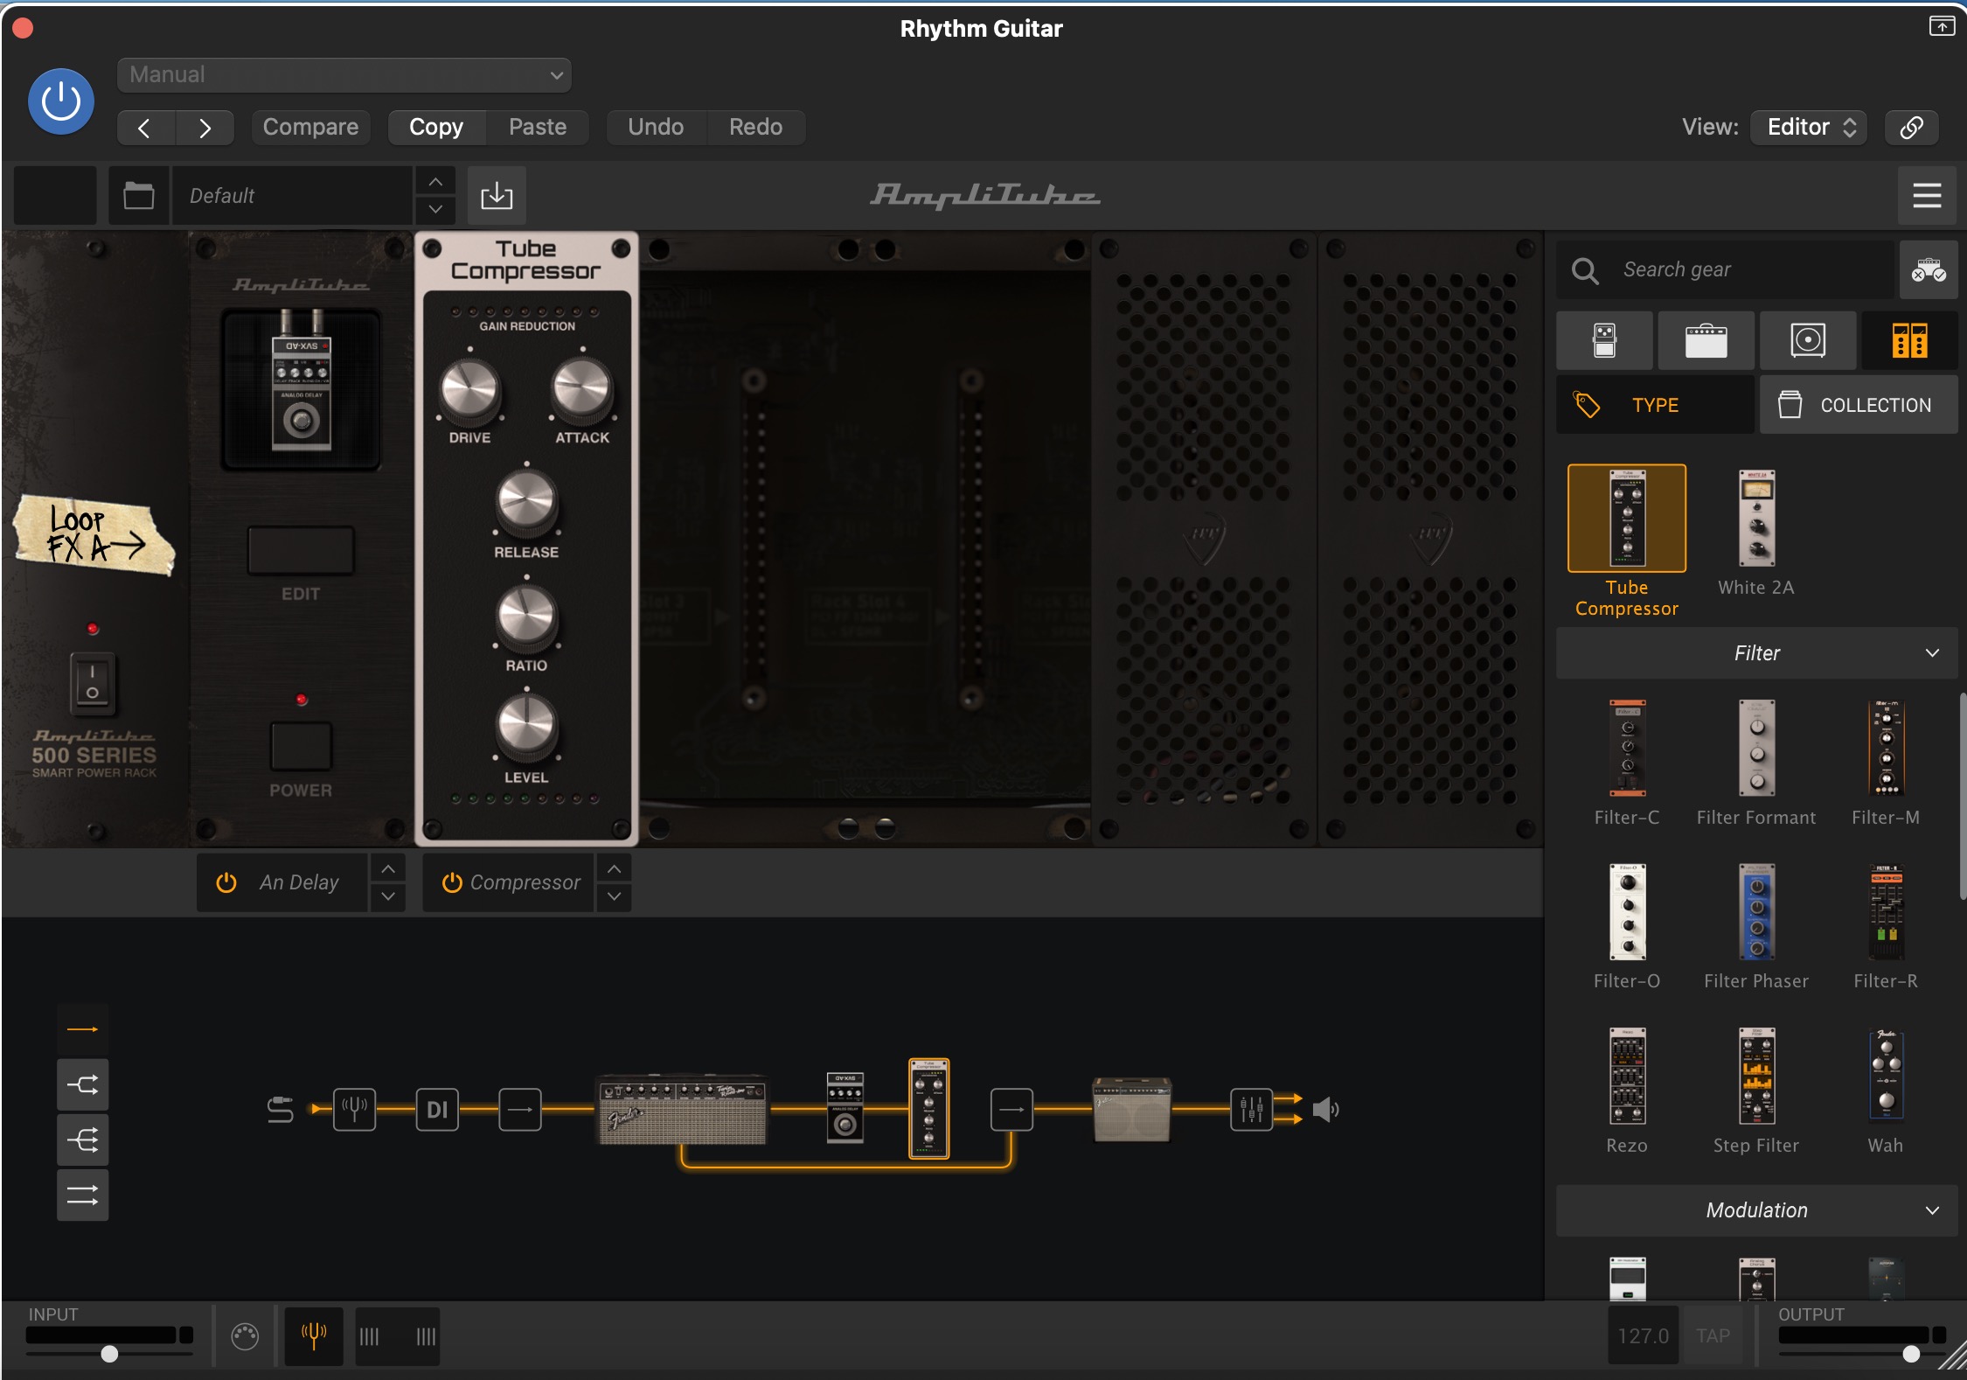1967x1380 pixels.
Task: Select the cabinet speaker gear category
Action: (x=1807, y=340)
